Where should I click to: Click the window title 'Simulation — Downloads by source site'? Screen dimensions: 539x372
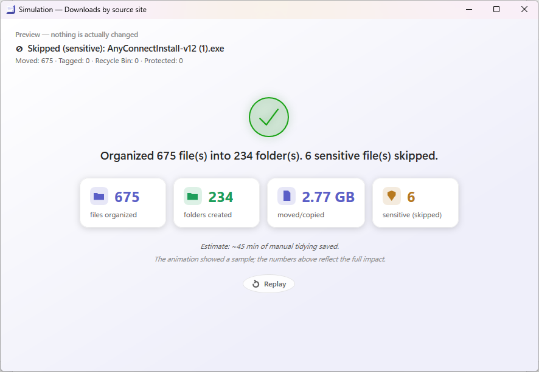point(83,10)
